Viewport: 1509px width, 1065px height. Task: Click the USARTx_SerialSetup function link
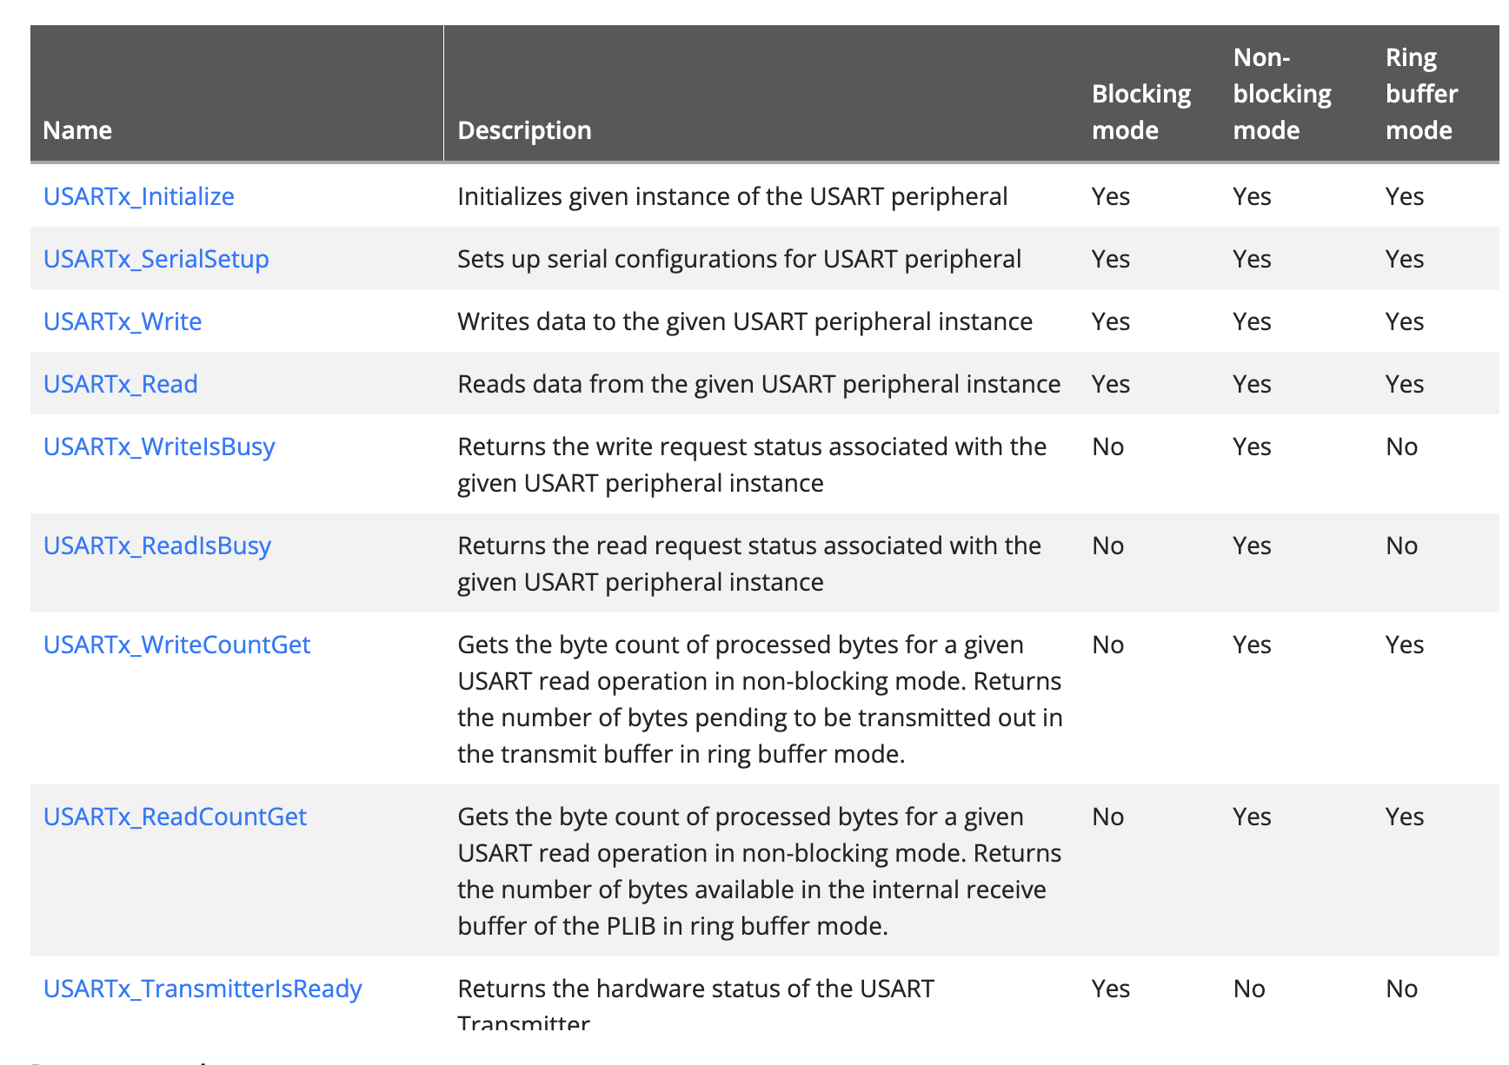(x=156, y=259)
